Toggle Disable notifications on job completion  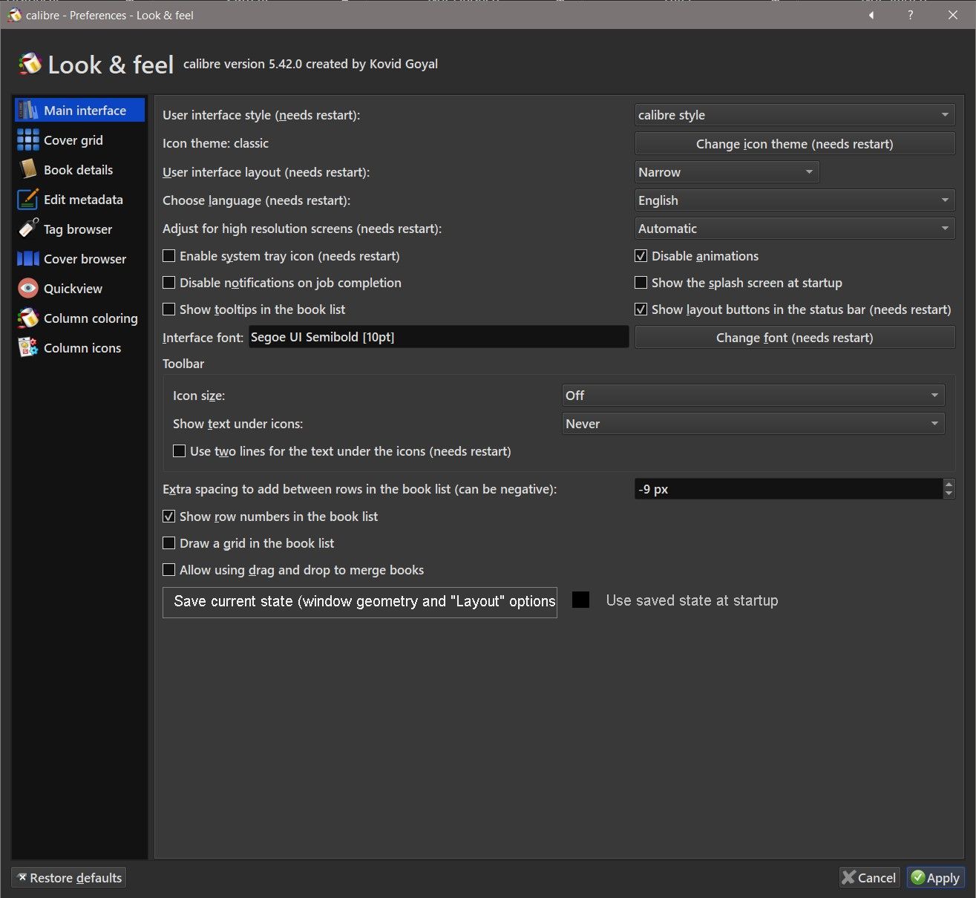(x=169, y=283)
